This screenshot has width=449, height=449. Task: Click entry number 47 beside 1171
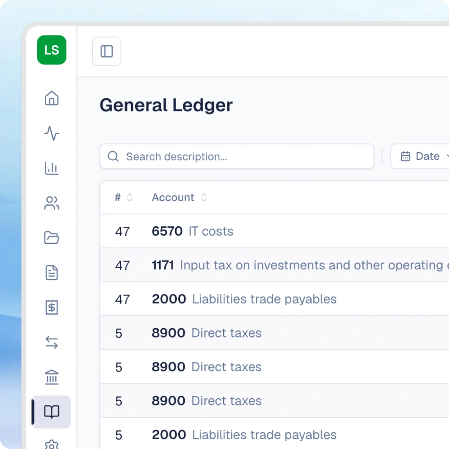[123, 265]
